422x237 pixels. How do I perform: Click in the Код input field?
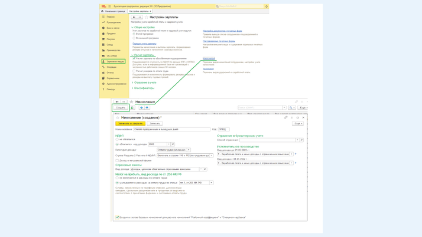tap(223, 129)
